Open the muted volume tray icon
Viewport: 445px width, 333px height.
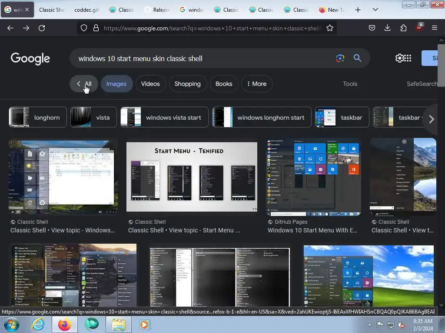tap(401, 325)
